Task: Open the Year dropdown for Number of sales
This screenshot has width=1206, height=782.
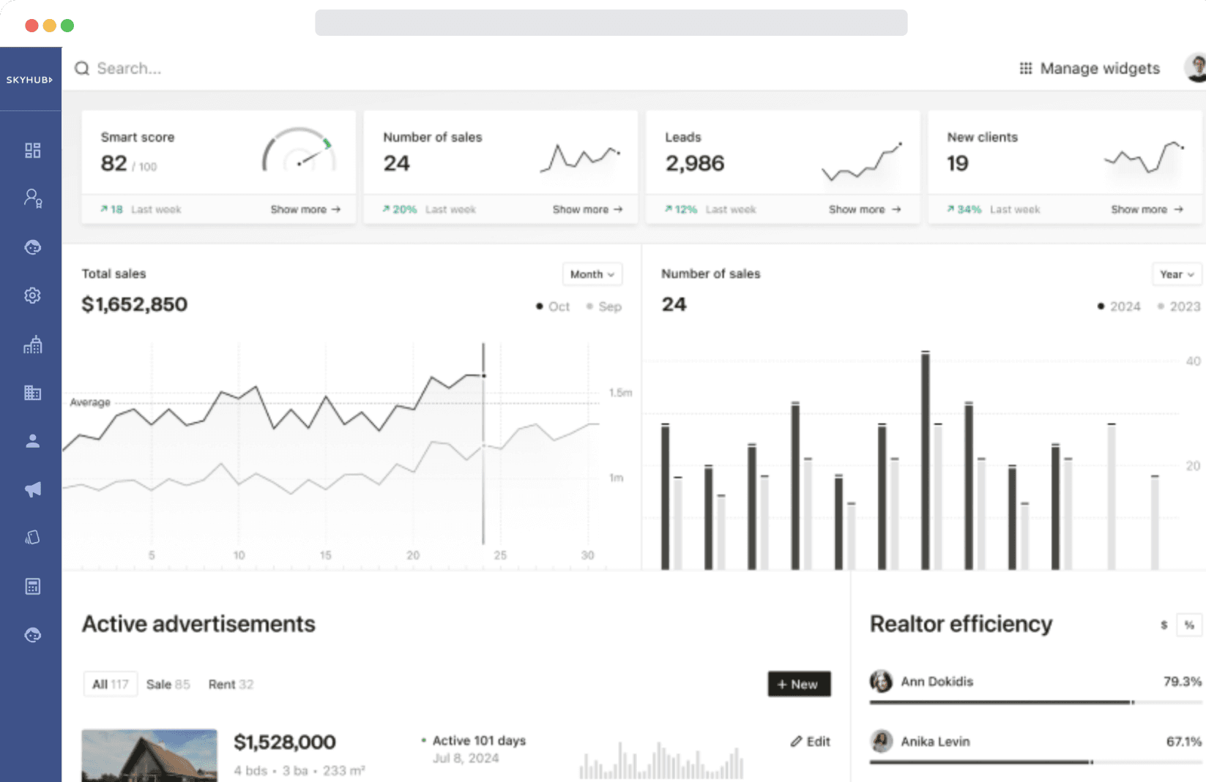Action: [1176, 274]
